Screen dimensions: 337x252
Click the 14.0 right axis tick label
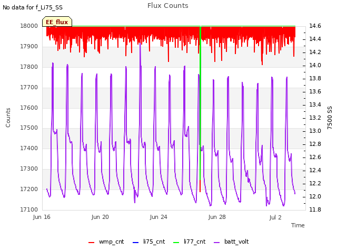coord(315,65)
